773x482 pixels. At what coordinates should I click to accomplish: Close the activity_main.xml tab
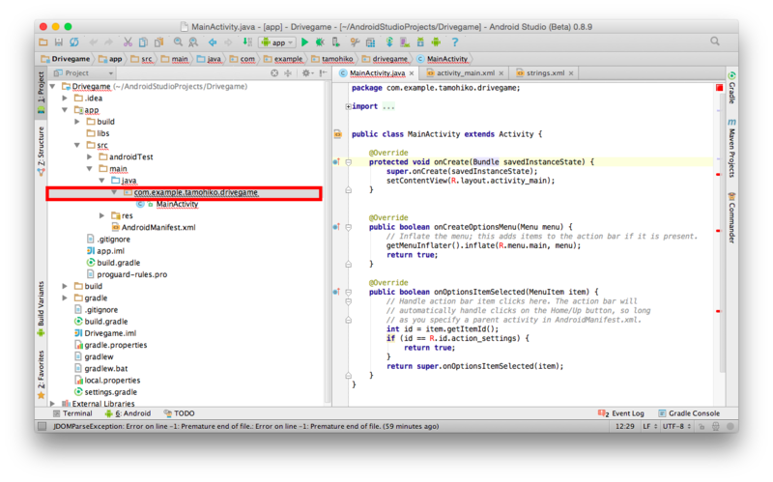[x=501, y=73]
